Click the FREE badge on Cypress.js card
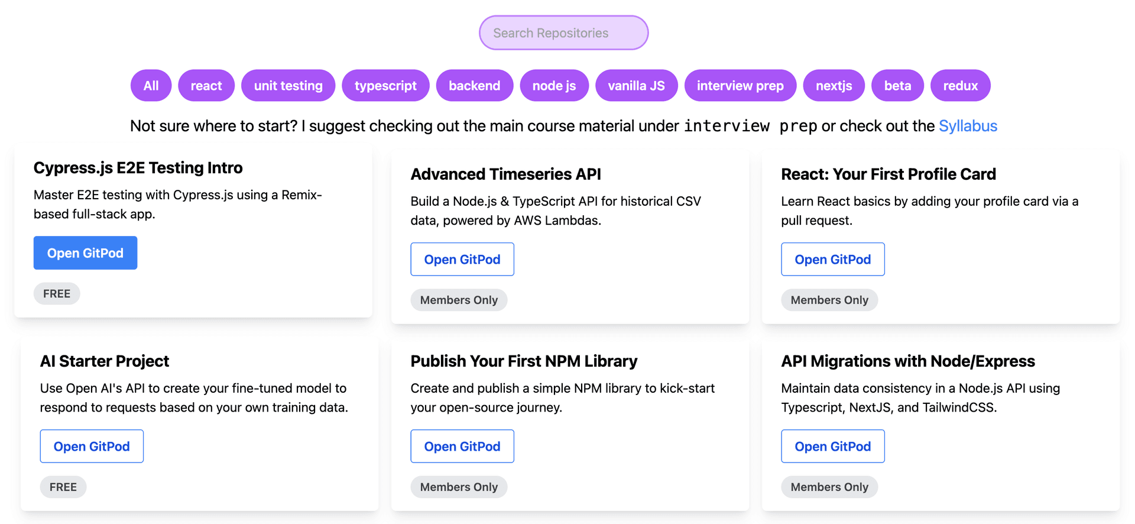Image resolution: width=1135 pixels, height=524 pixels. (57, 294)
